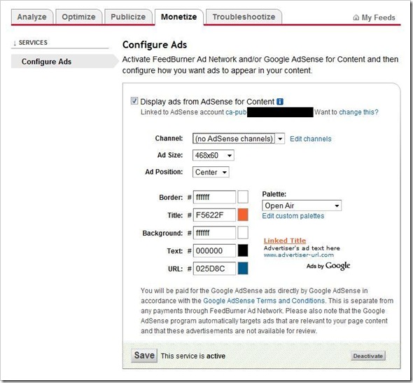Click the 'change this?' link
Screen dimensions: 413x383
[x=358, y=112]
